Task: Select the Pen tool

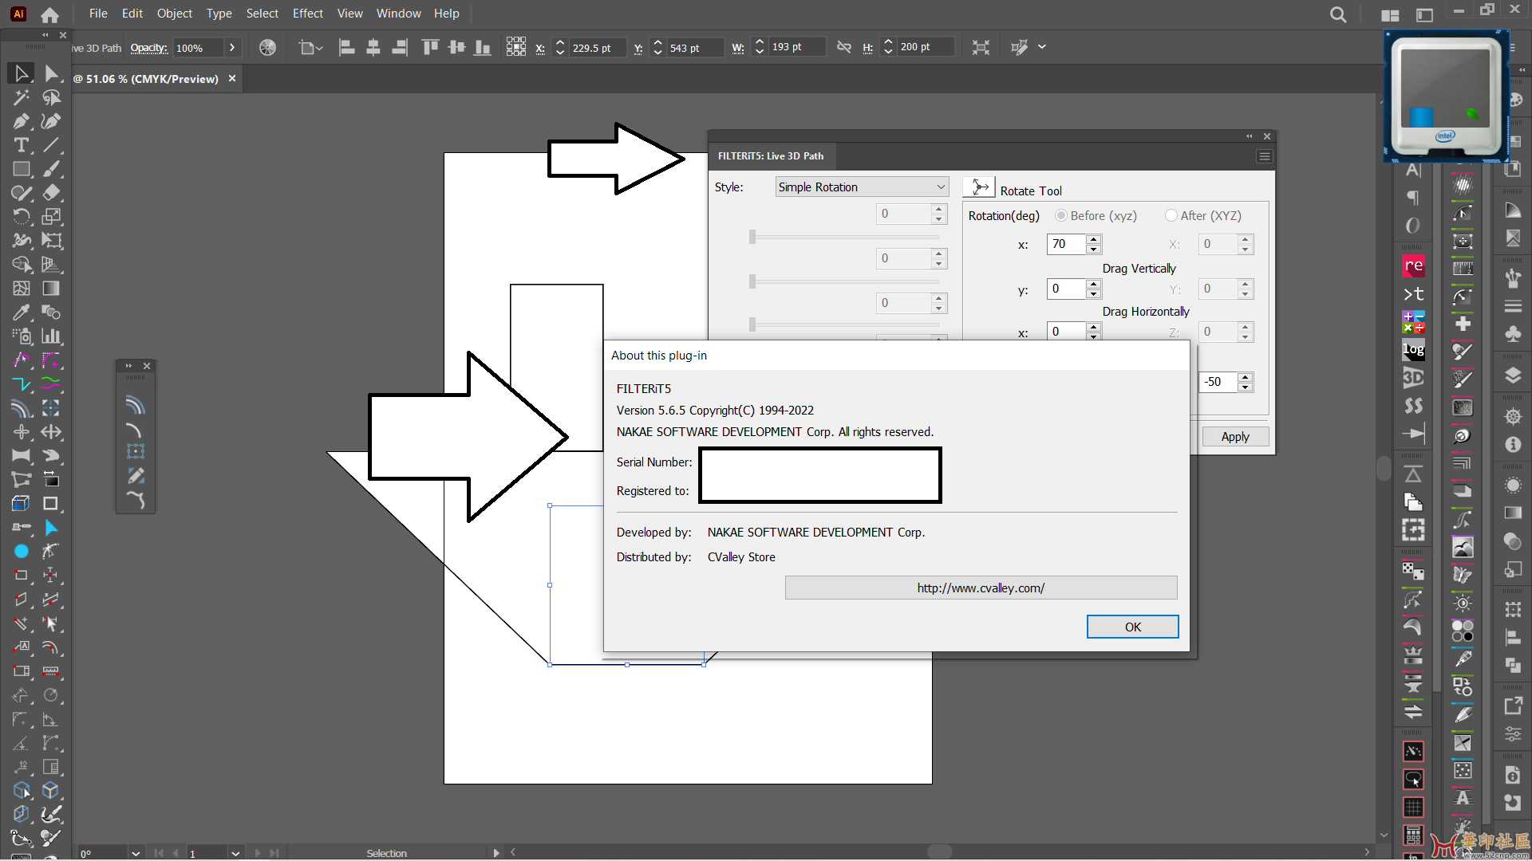Action: 22,121
